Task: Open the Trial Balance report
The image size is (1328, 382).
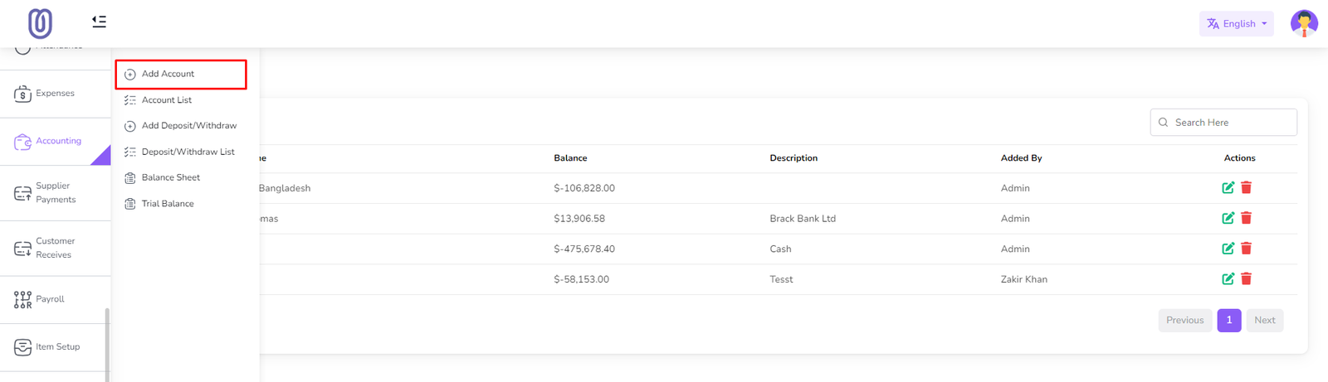Action: click(x=167, y=204)
